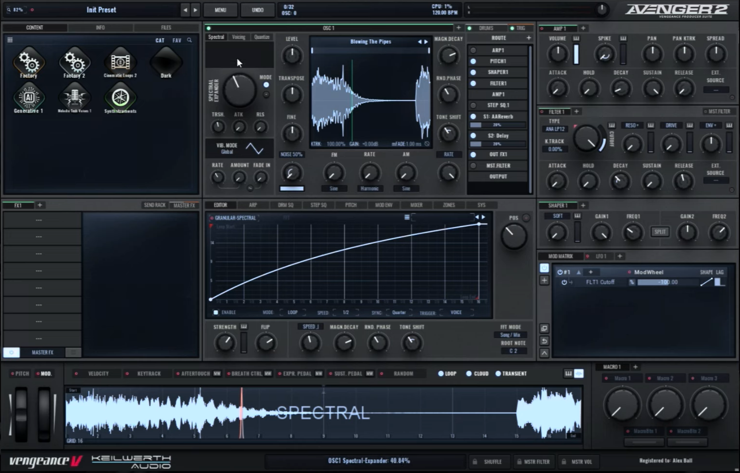
Task: Toggle the PITCH1 route module on/off
Action: (x=473, y=61)
